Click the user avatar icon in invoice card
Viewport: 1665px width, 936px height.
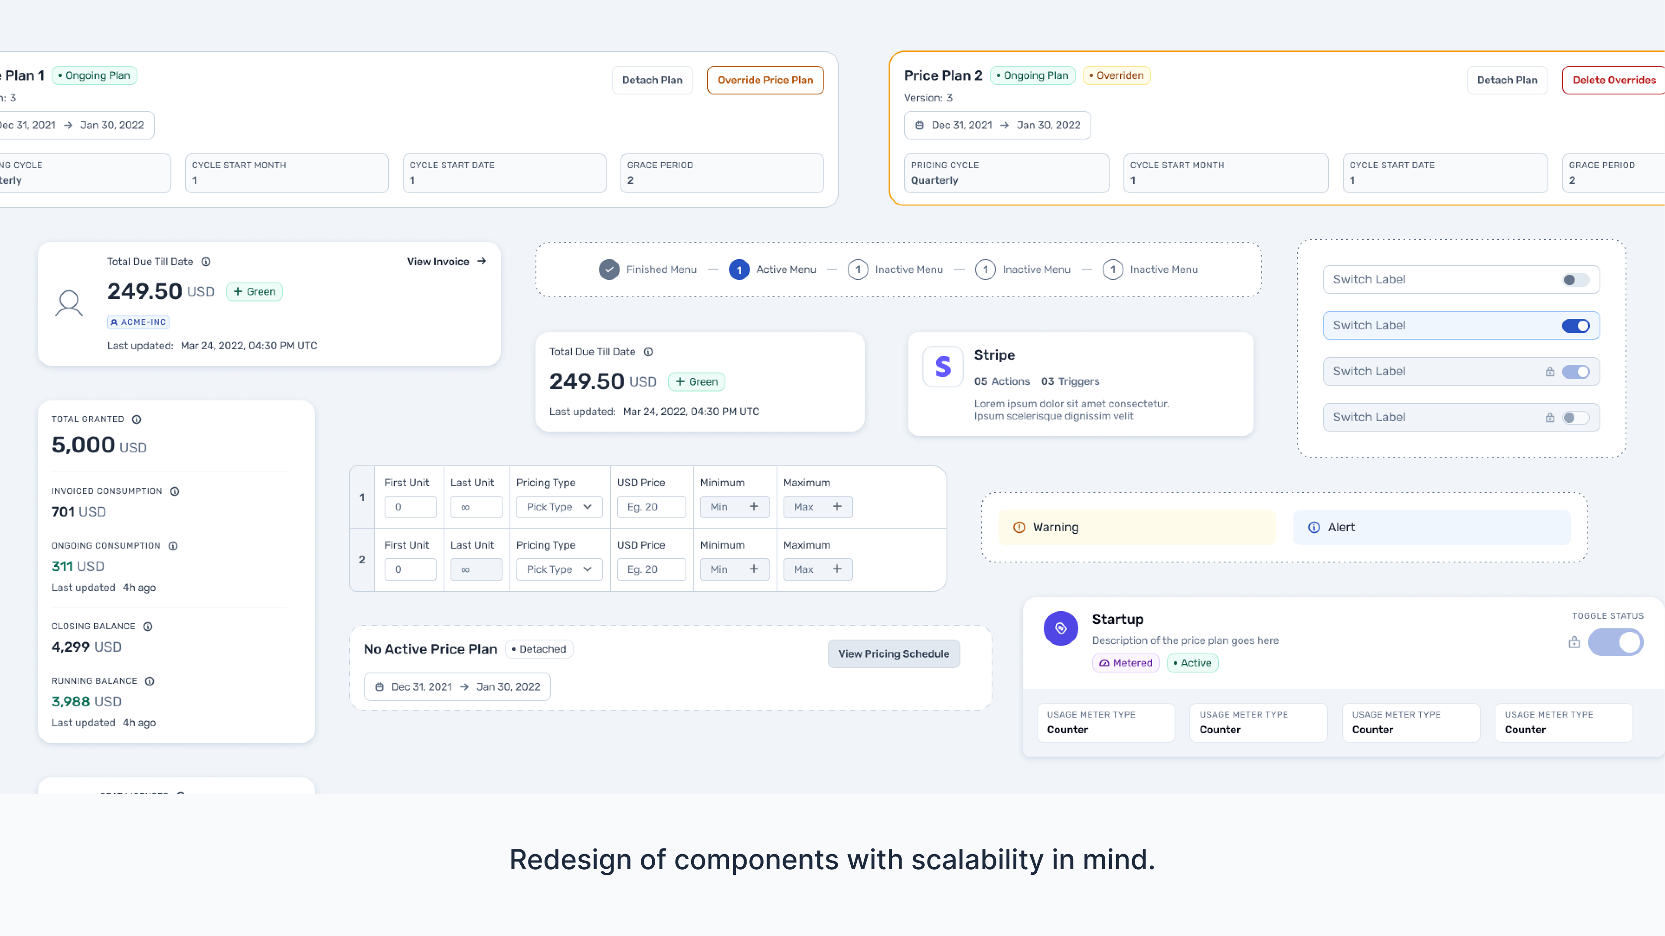[69, 304]
